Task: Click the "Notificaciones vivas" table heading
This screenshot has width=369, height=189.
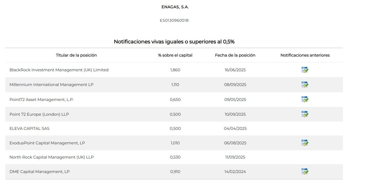Action: (x=174, y=42)
